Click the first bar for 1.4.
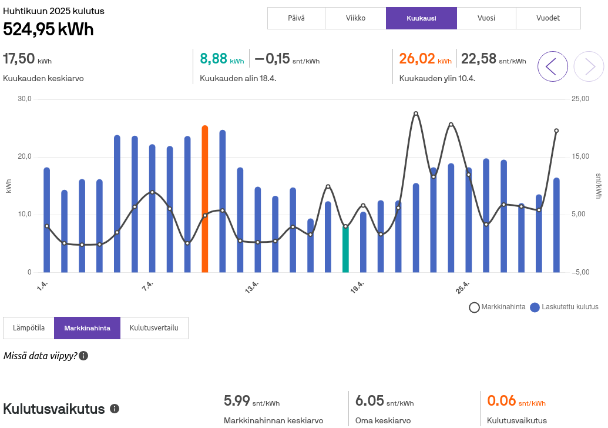The width and height of the screenshot is (608, 428). coord(47,220)
